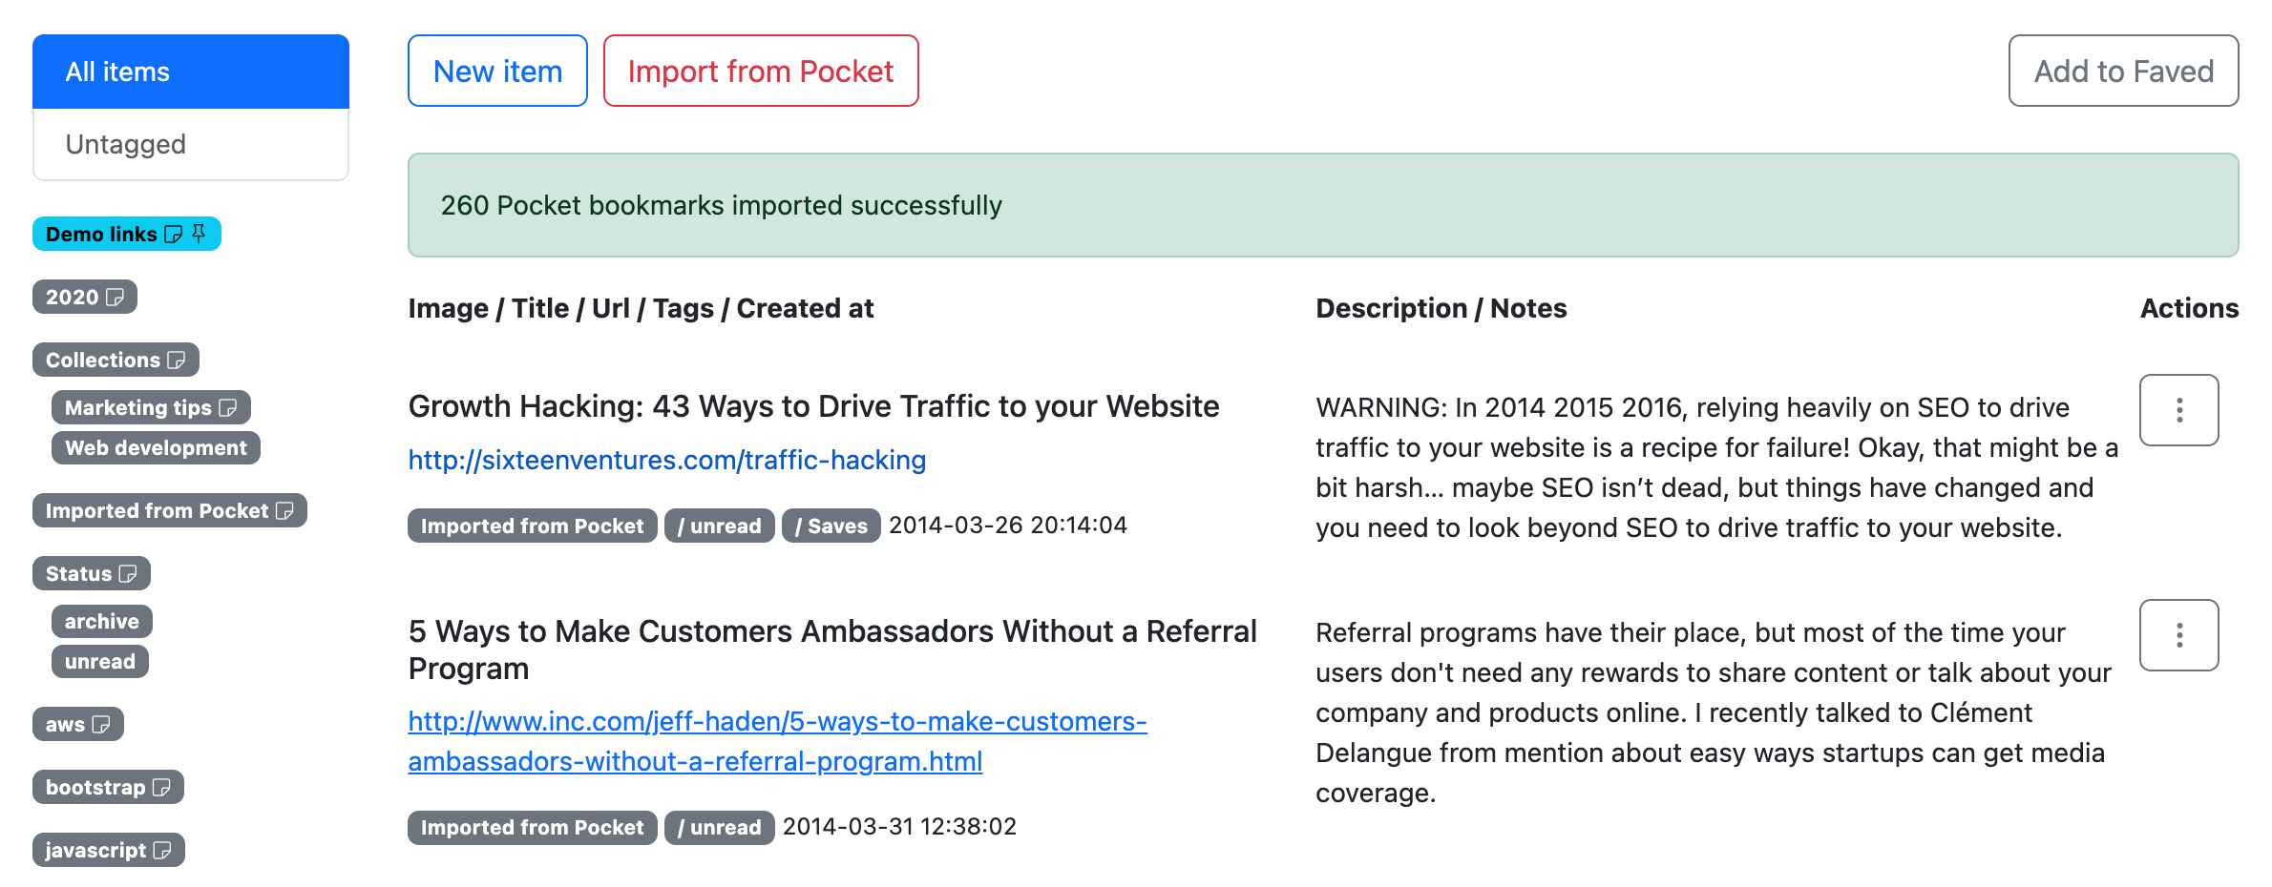Click the note icon on Demo links tag

tap(173, 235)
